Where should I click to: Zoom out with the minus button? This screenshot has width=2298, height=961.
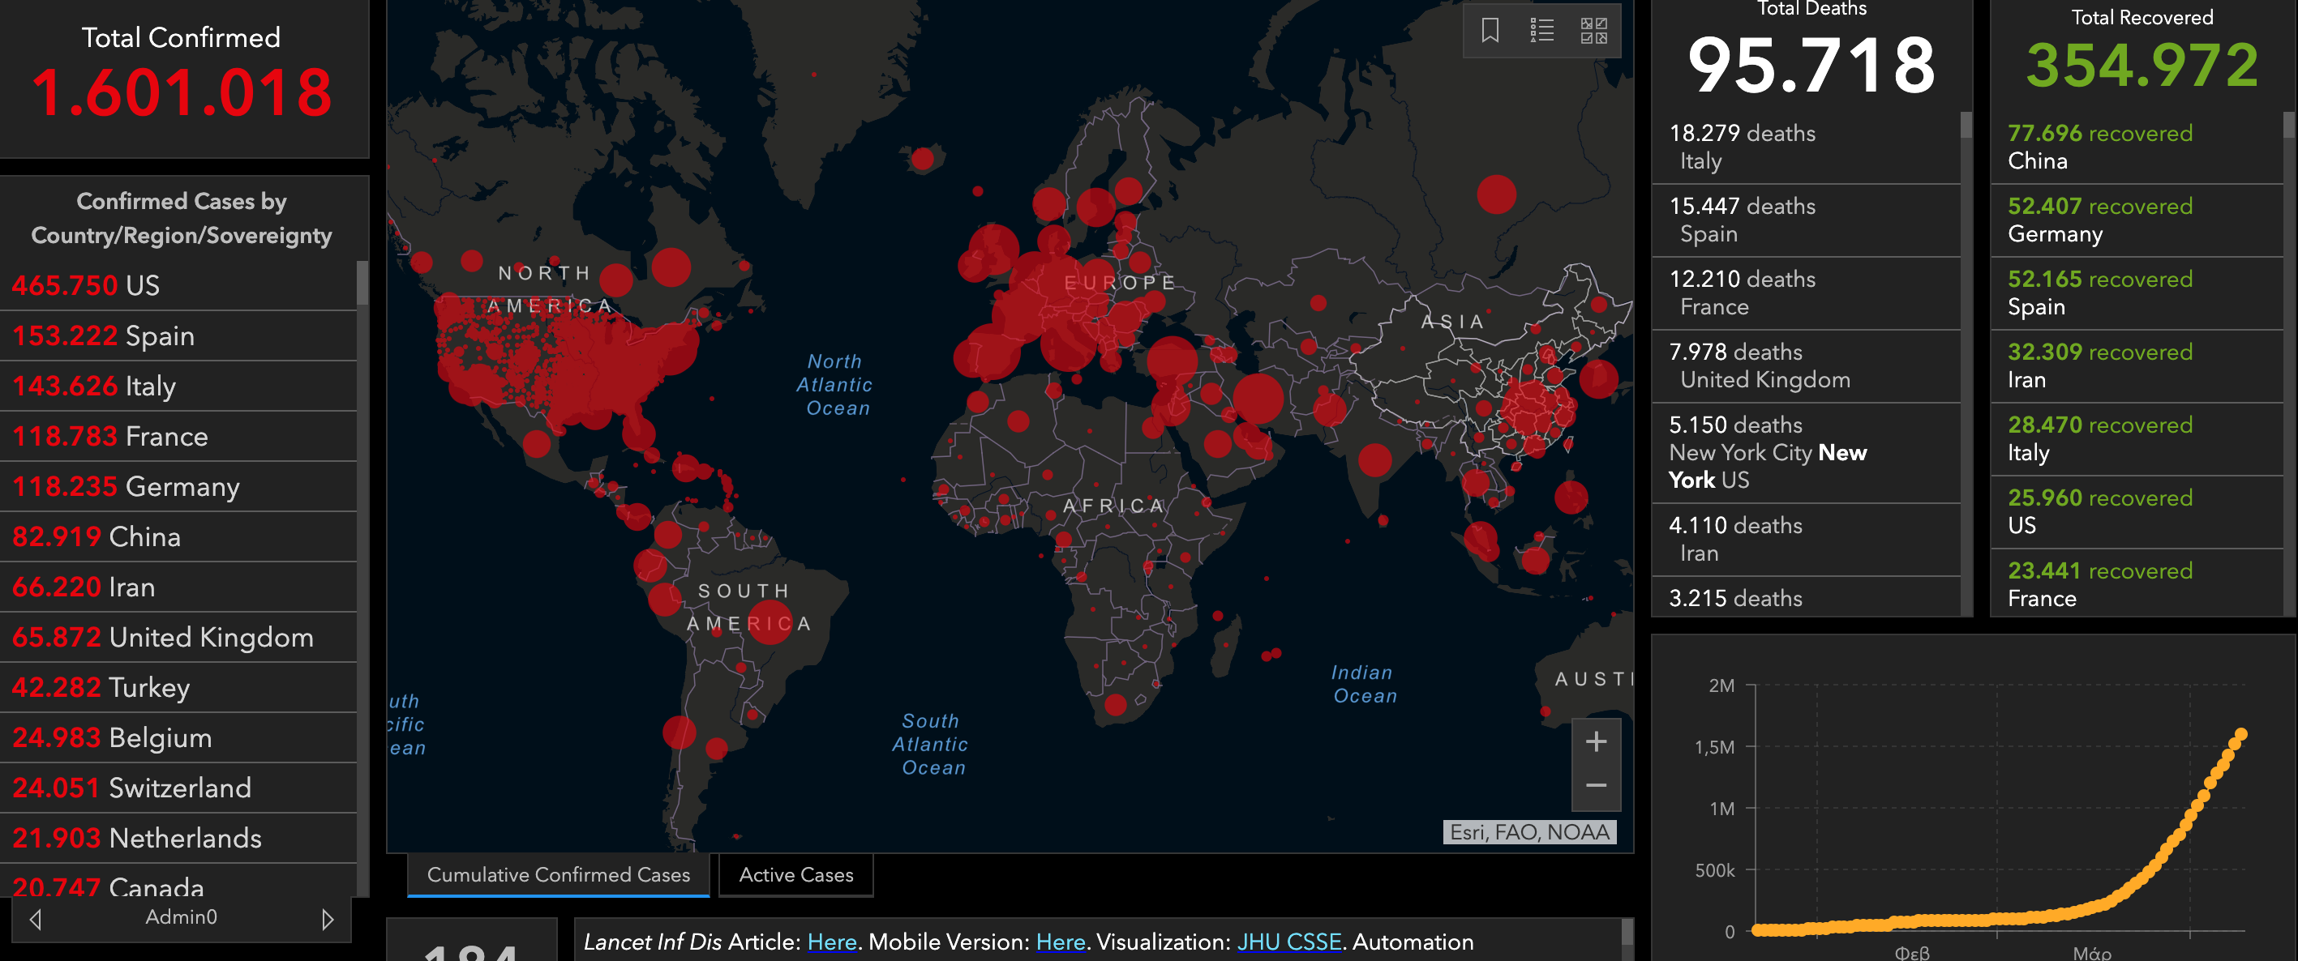[1596, 786]
